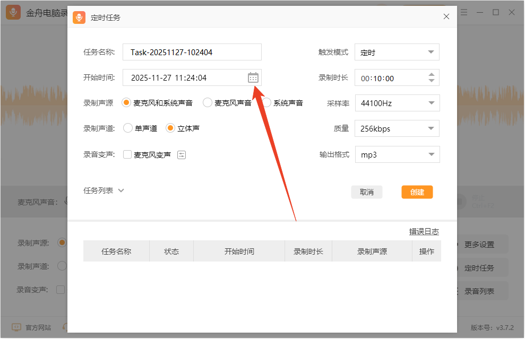Select microphone-only sound source
The image size is (525, 339).
click(208, 103)
